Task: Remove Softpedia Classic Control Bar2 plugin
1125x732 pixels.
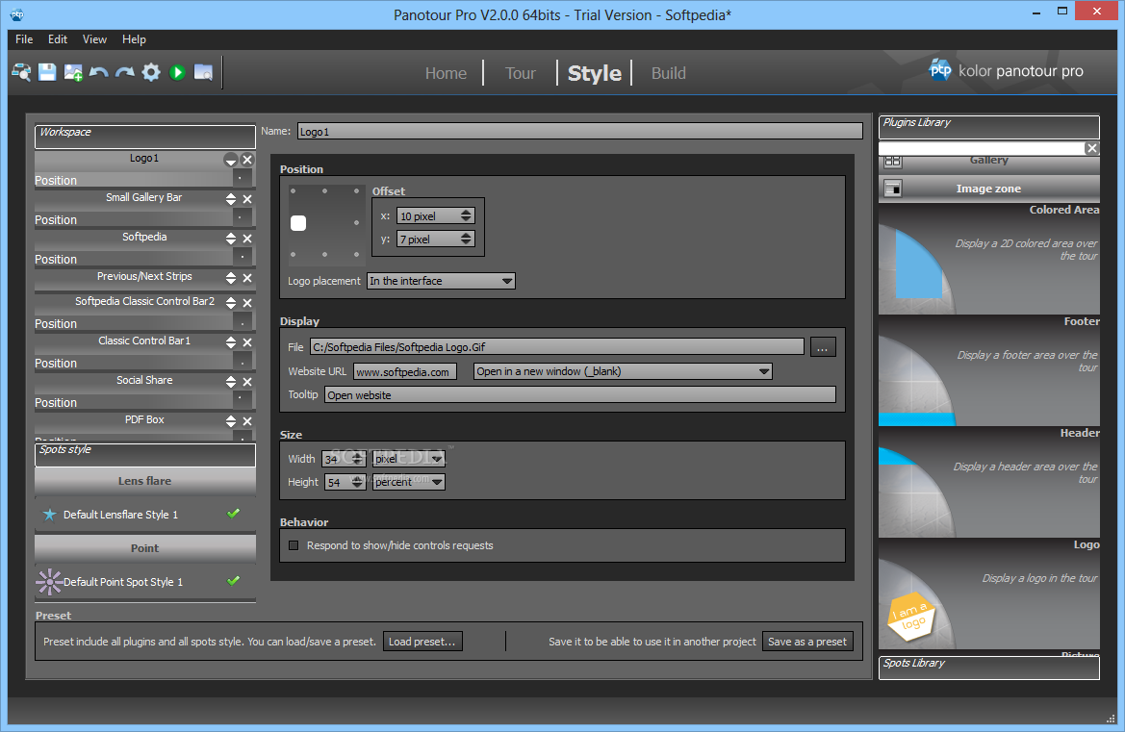Action: (246, 303)
